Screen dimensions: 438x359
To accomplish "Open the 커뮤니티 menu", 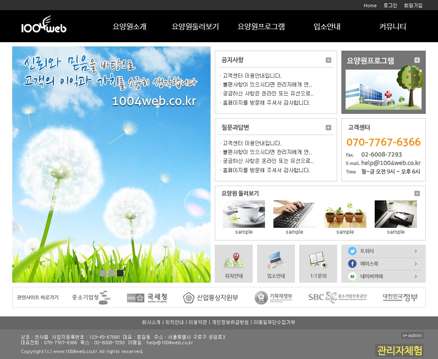I will tap(392, 27).
